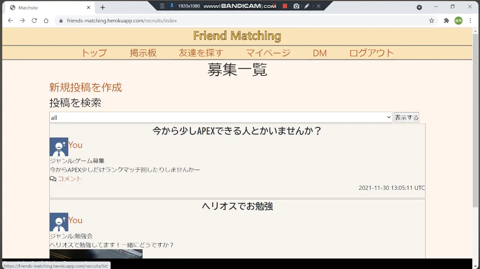The image size is (480, 269).
Task: Open the Chrome three-dot menu
Action: tap(471, 21)
